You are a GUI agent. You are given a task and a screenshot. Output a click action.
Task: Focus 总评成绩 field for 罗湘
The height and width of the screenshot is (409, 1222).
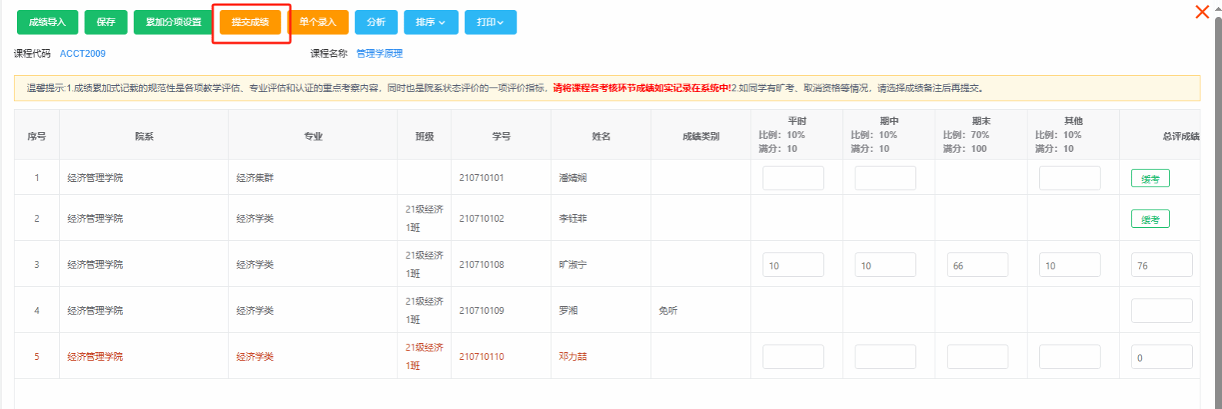click(1162, 311)
